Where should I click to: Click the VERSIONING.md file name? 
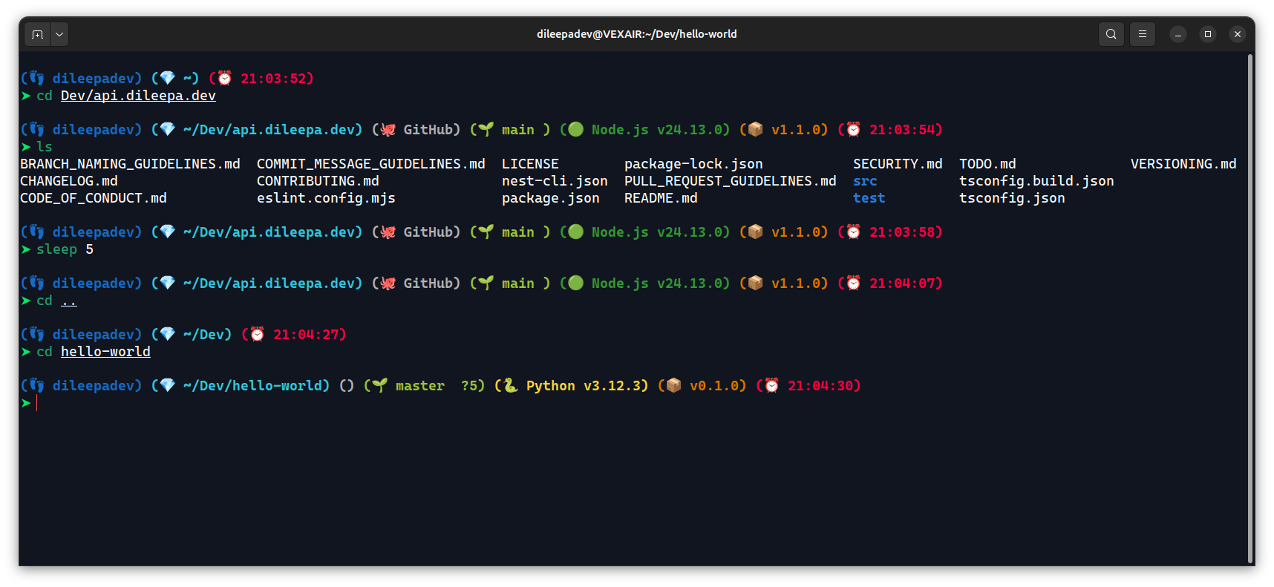tap(1183, 164)
